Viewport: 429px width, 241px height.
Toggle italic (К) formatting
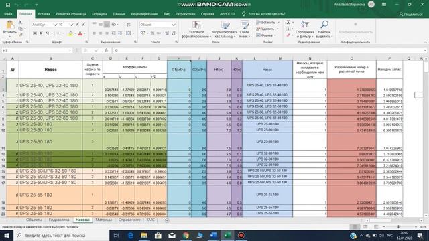tap(41, 33)
